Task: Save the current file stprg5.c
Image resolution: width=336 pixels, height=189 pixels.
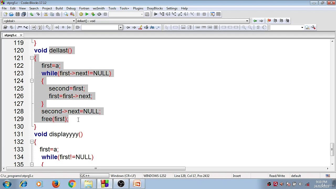Action: [x=17, y=14]
